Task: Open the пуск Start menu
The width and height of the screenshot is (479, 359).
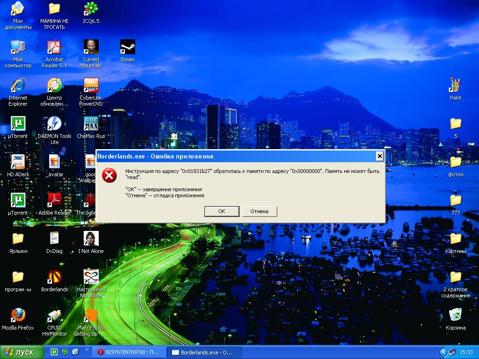Action: click(x=22, y=352)
